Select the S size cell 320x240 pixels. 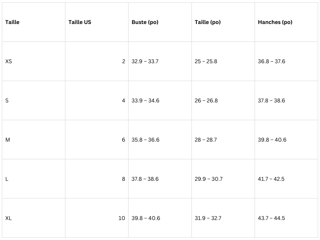(34, 100)
